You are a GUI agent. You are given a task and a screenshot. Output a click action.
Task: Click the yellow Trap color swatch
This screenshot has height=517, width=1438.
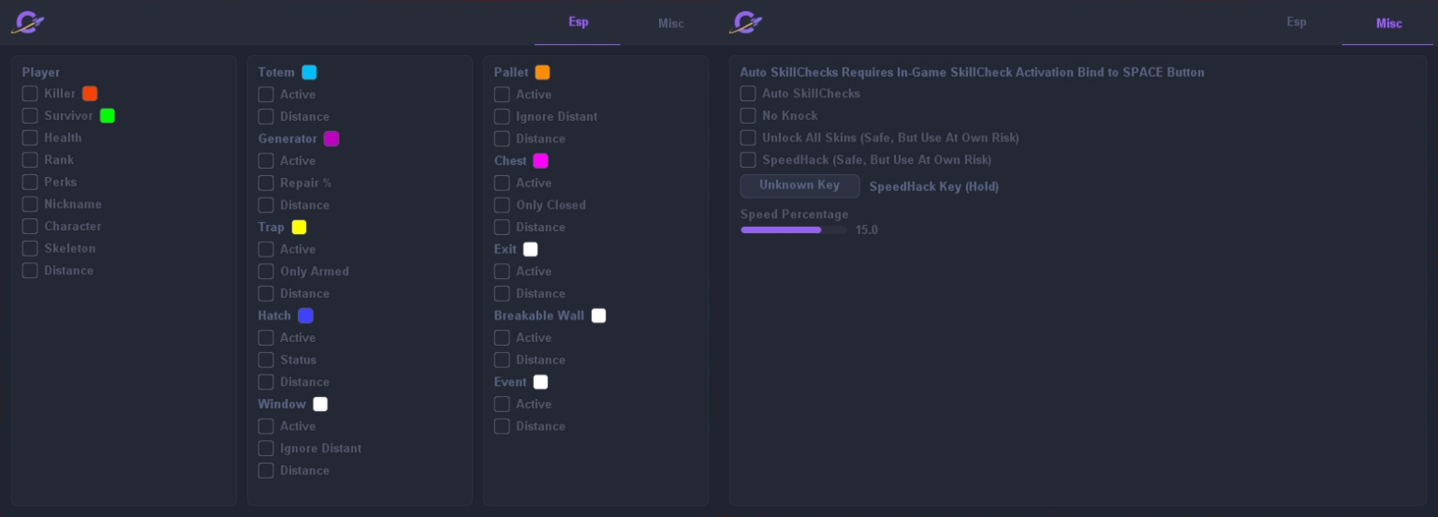coord(299,228)
